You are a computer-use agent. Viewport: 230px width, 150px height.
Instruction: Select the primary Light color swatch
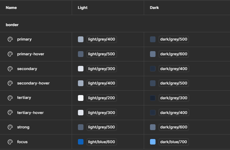[81, 39]
